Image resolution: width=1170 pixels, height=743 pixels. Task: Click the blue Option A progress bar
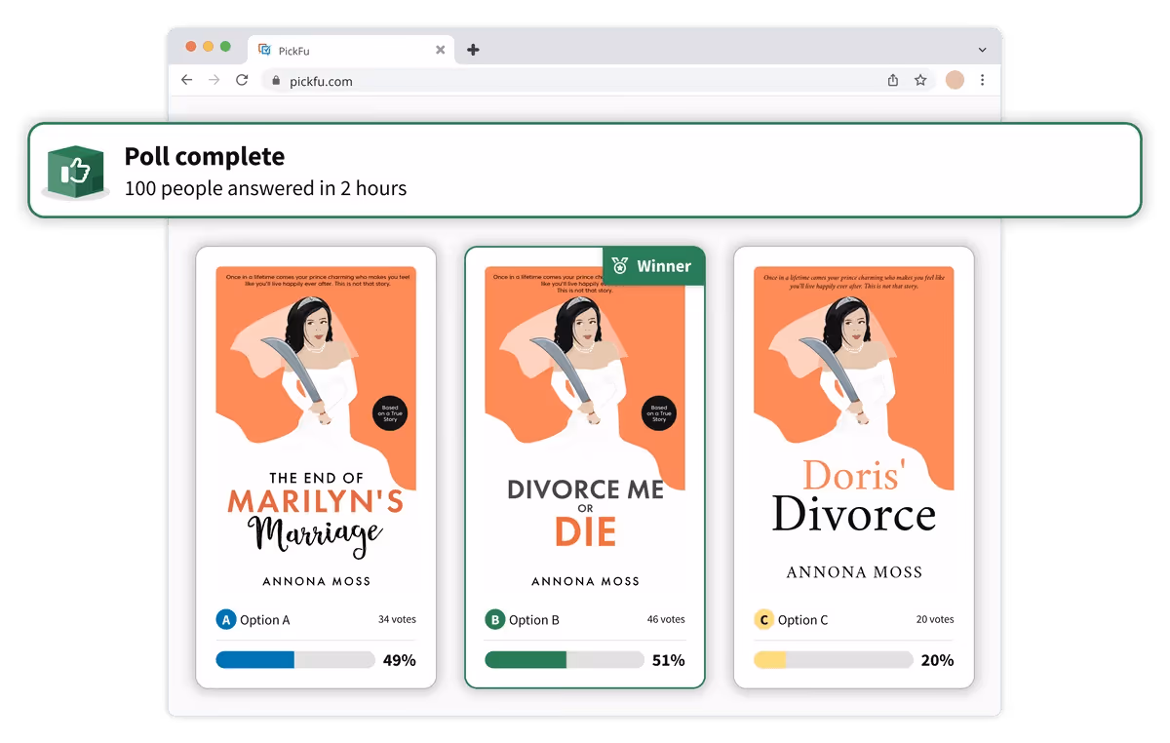(x=295, y=660)
